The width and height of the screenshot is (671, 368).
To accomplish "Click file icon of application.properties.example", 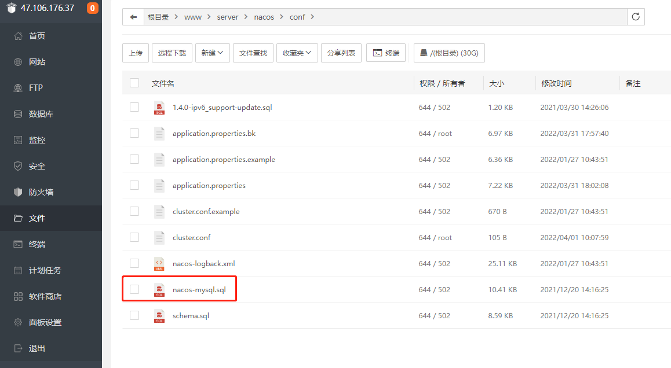I will (159, 160).
